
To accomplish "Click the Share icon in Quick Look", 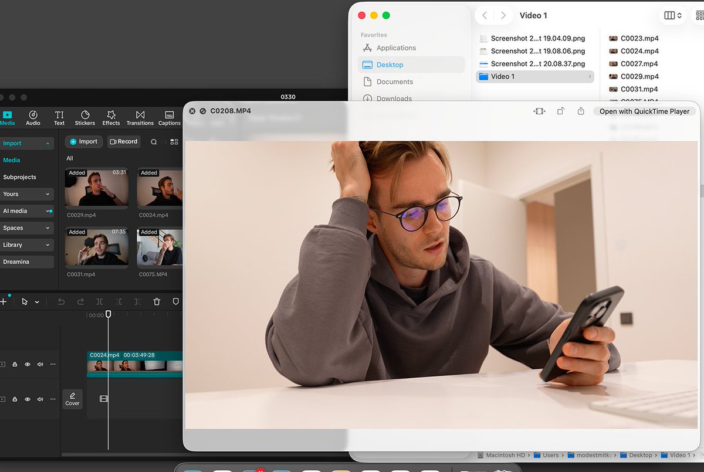I will click(581, 111).
